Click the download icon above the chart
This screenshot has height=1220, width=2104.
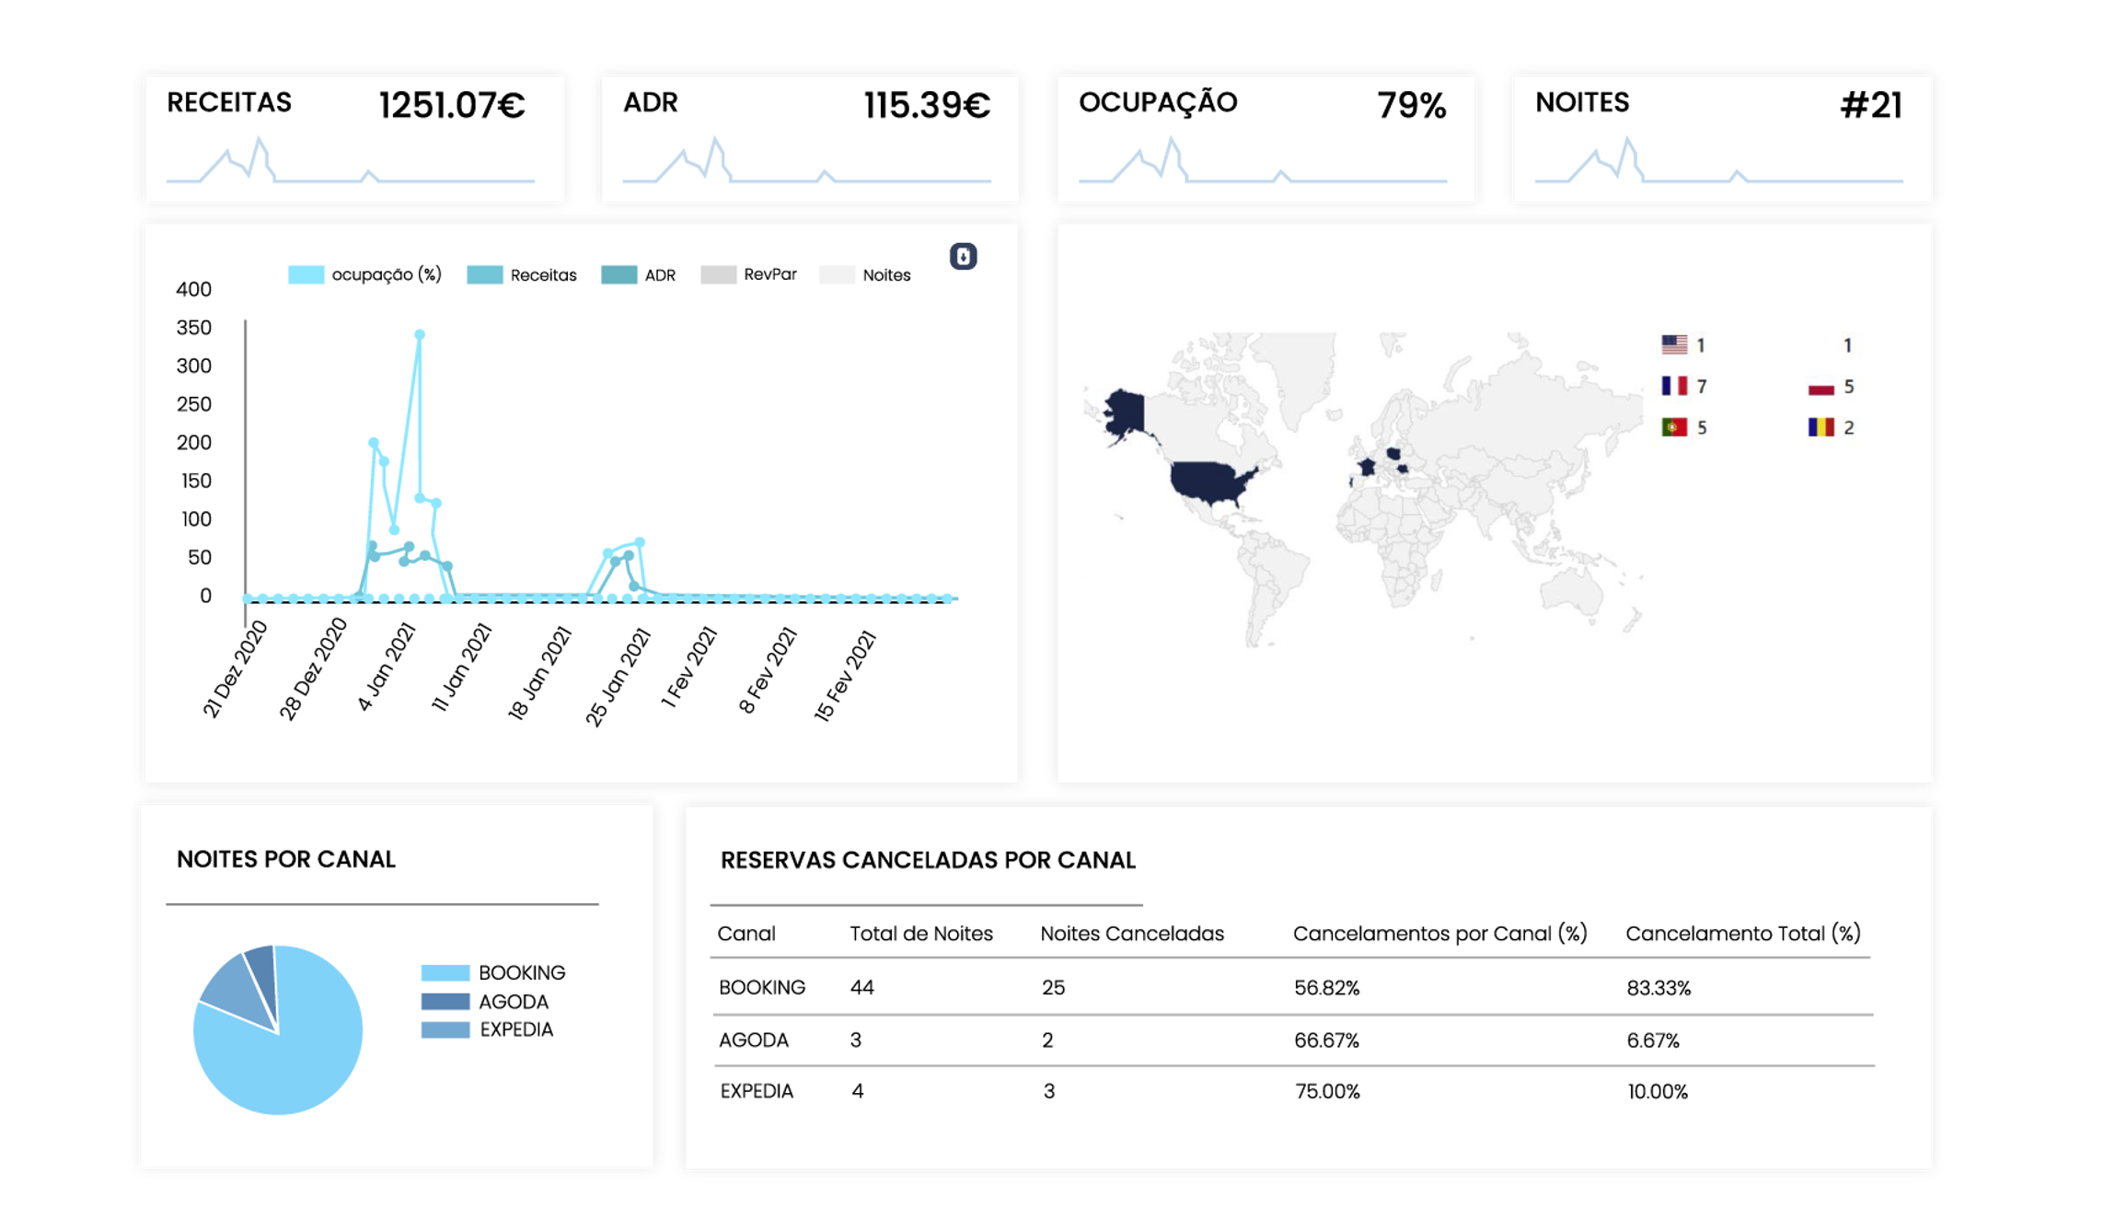tap(963, 256)
